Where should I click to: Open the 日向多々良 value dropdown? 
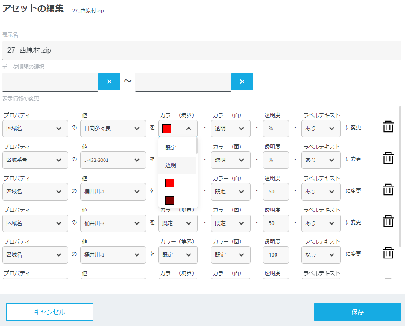point(113,129)
